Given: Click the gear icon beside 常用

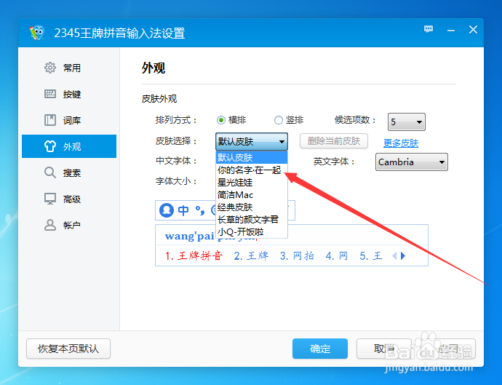Looking at the screenshot, I should click(x=50, y=68).
